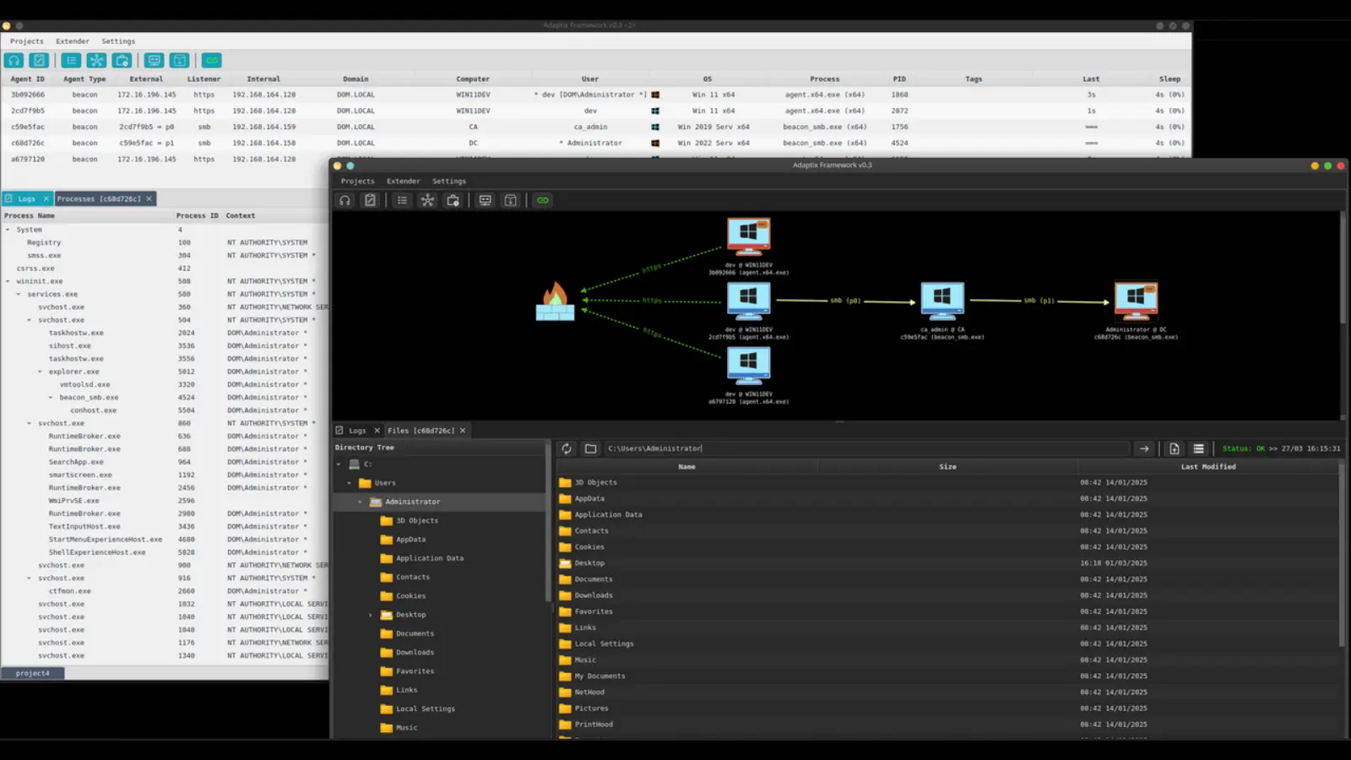1351x760 pixels.
Task: Click table list icon in light window toolbar
Action: 71,60
